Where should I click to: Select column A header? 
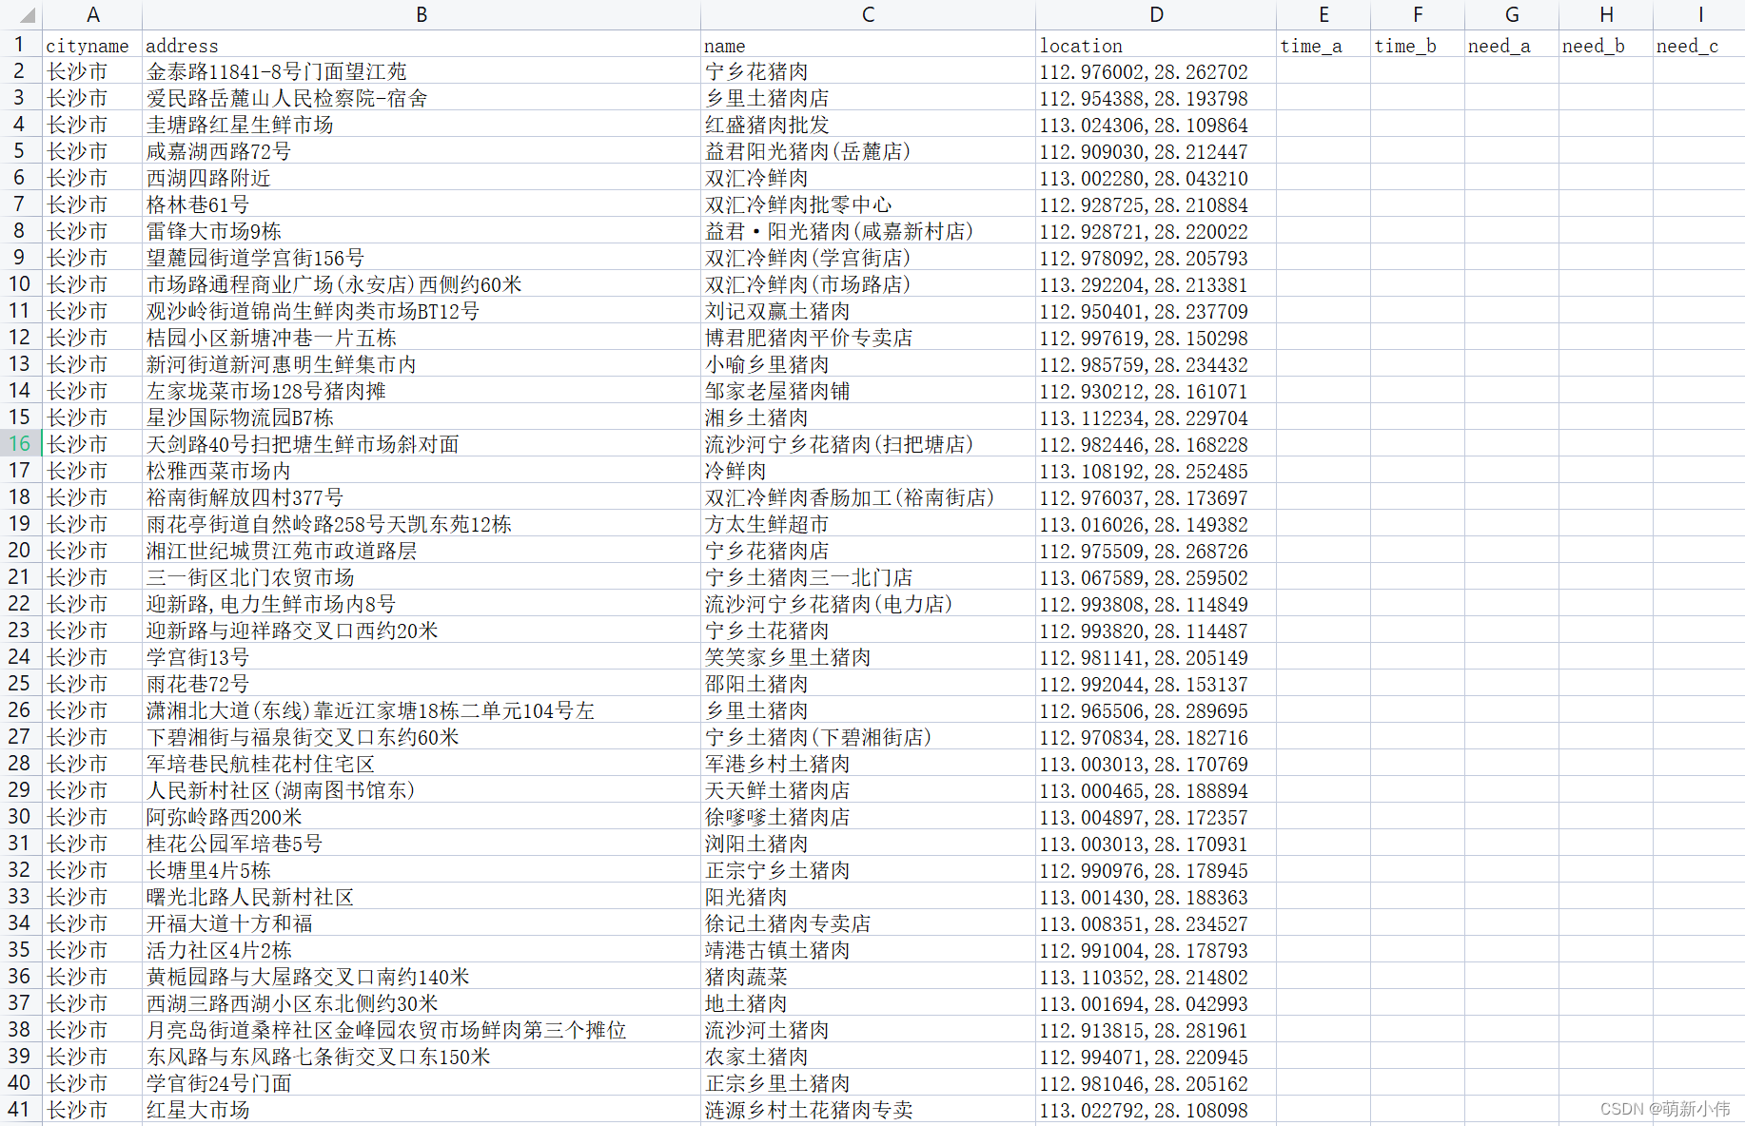(92, 14)
